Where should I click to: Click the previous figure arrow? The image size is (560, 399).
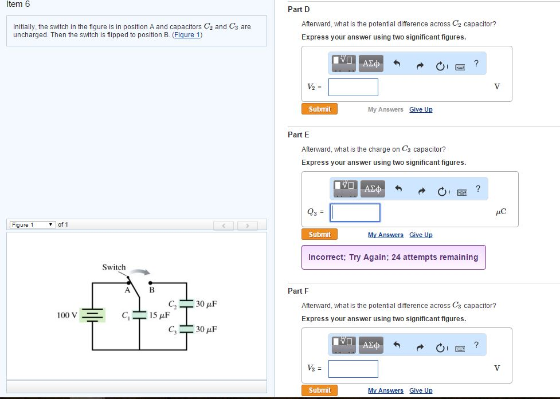pyautogui.click(x=223, y=226)
